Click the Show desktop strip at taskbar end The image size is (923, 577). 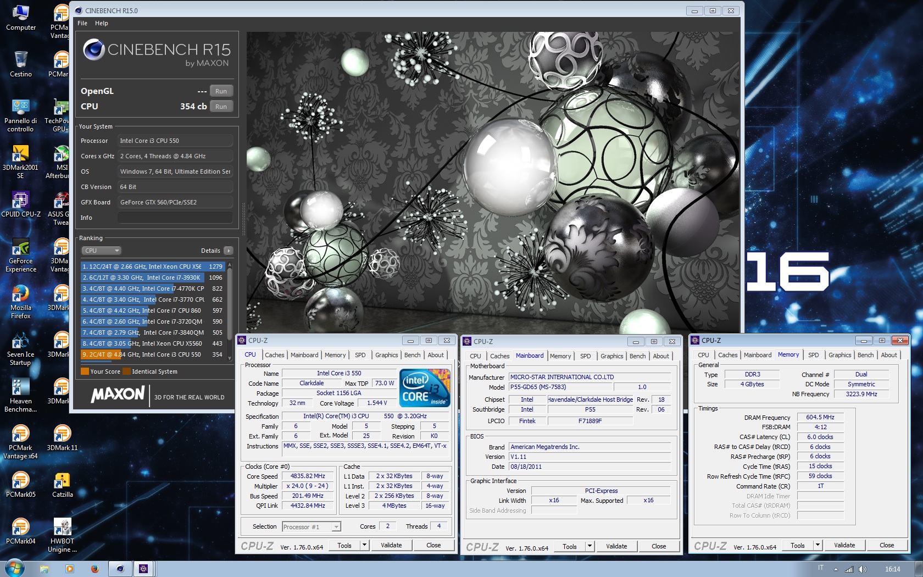[919, 569]
